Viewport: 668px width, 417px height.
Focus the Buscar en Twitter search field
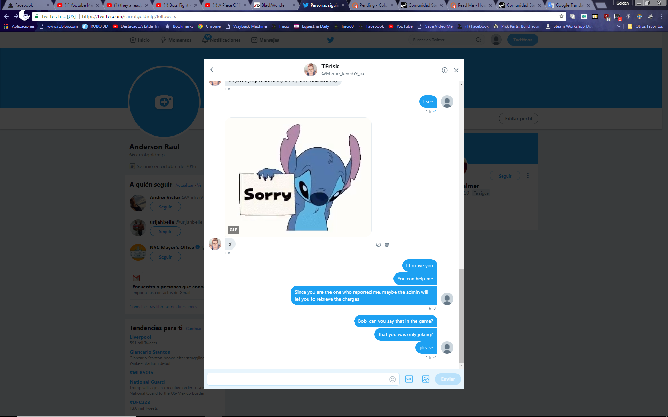[x=442, y=40]
